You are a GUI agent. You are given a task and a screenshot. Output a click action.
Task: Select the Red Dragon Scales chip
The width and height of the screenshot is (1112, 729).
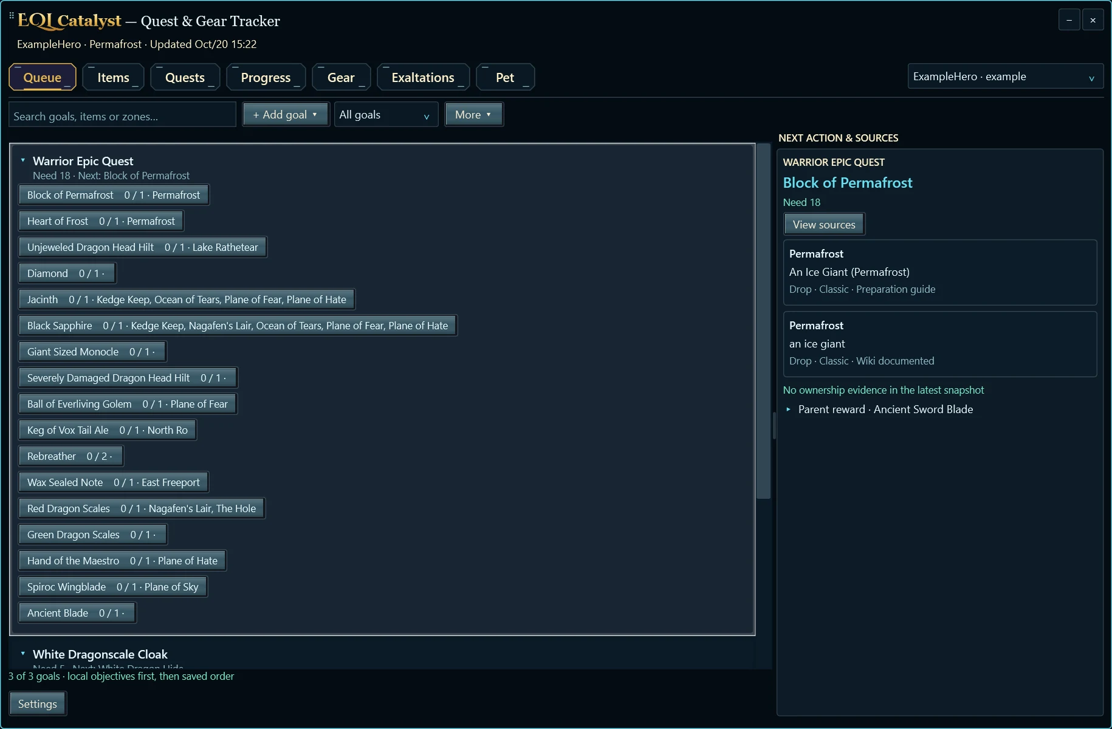point(142,508)
